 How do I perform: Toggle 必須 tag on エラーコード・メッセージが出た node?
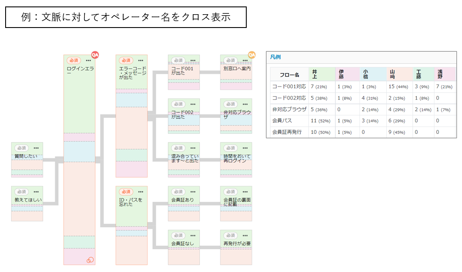point(126,60)
